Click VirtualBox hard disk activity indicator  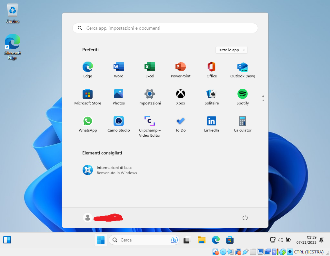click(x=215, y=251)
